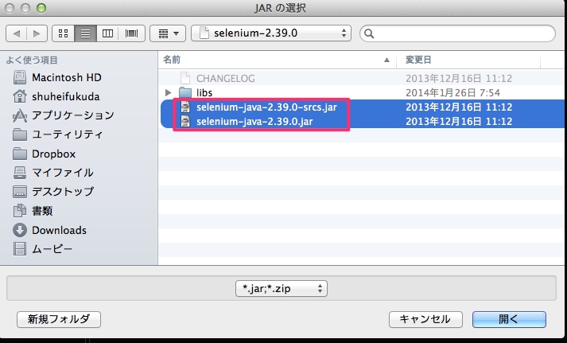Click the 新規フォルダ button
Screen dimensions: 567x343
tap(59, 319)
